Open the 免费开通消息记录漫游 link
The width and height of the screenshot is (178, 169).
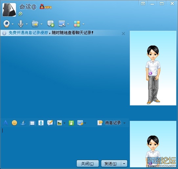tap(28, 33)
